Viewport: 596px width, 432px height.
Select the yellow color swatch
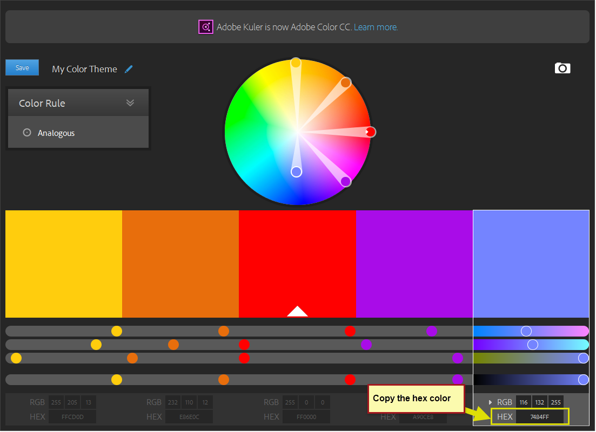(63, 264)
